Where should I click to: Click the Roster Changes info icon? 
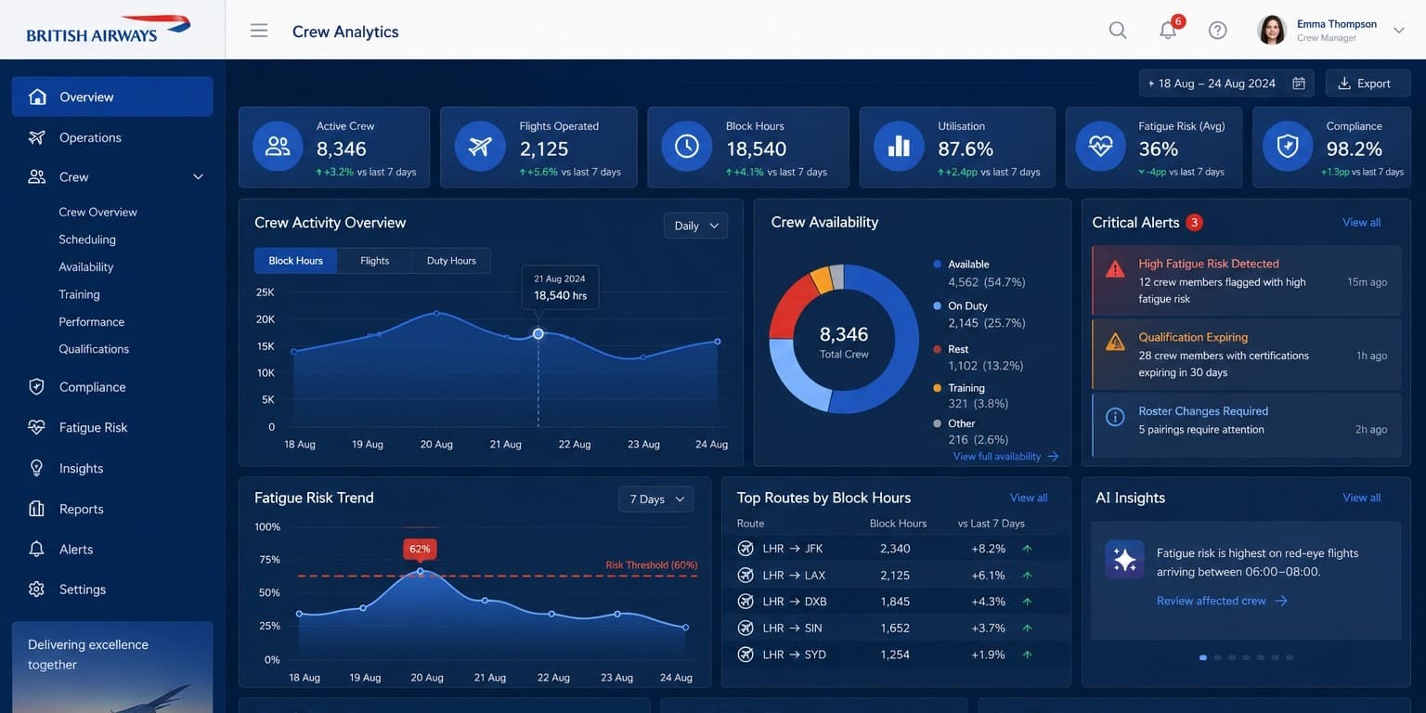tap(1115, 417)
